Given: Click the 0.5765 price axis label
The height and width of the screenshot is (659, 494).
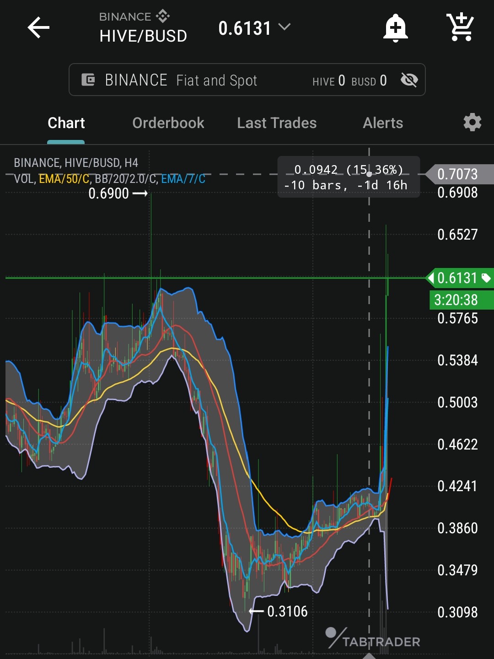Looking at the screenshot, I should (x=457, y=318).
